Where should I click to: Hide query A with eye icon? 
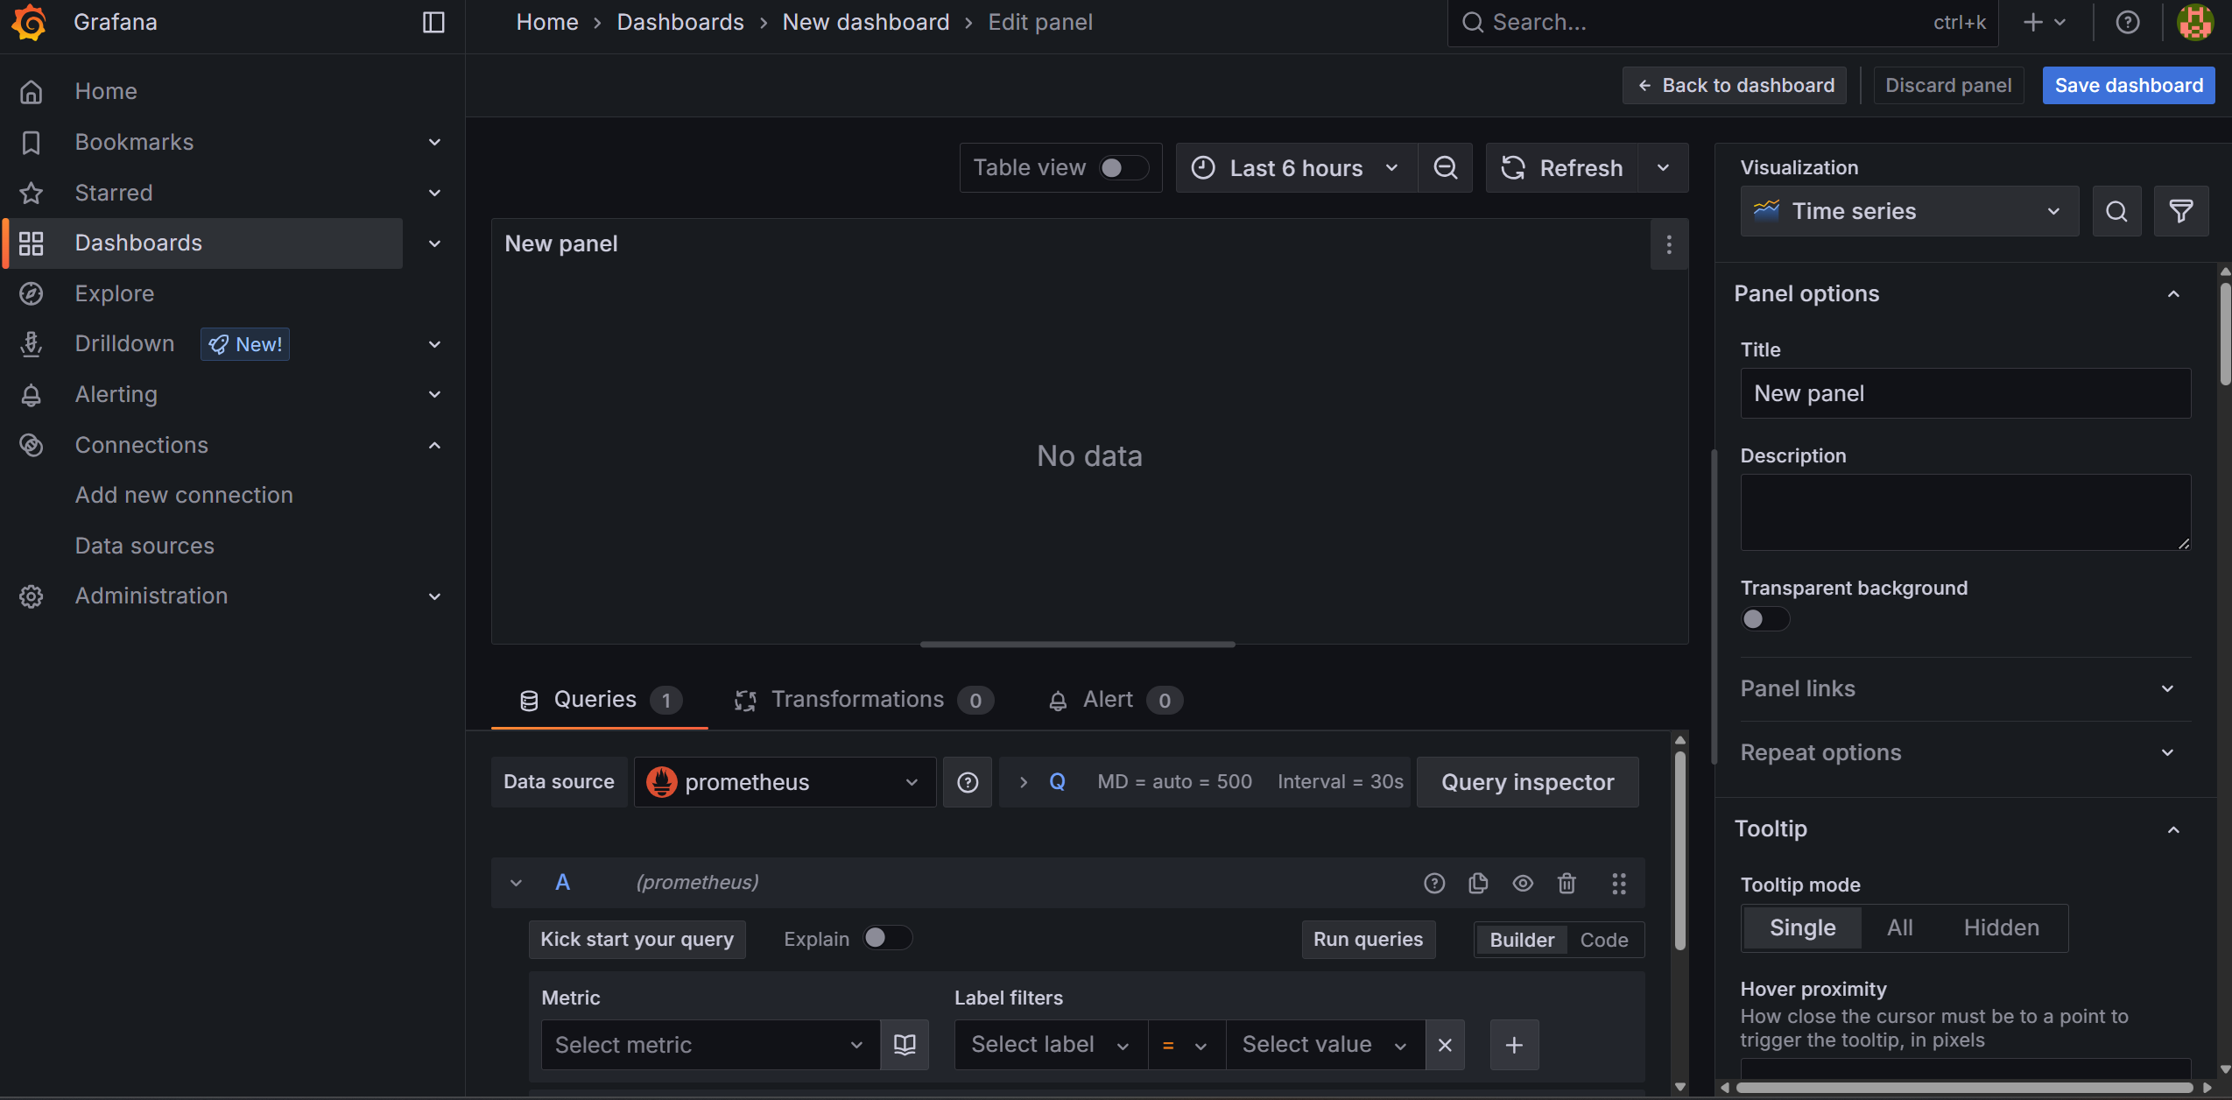click(1523, 883)
